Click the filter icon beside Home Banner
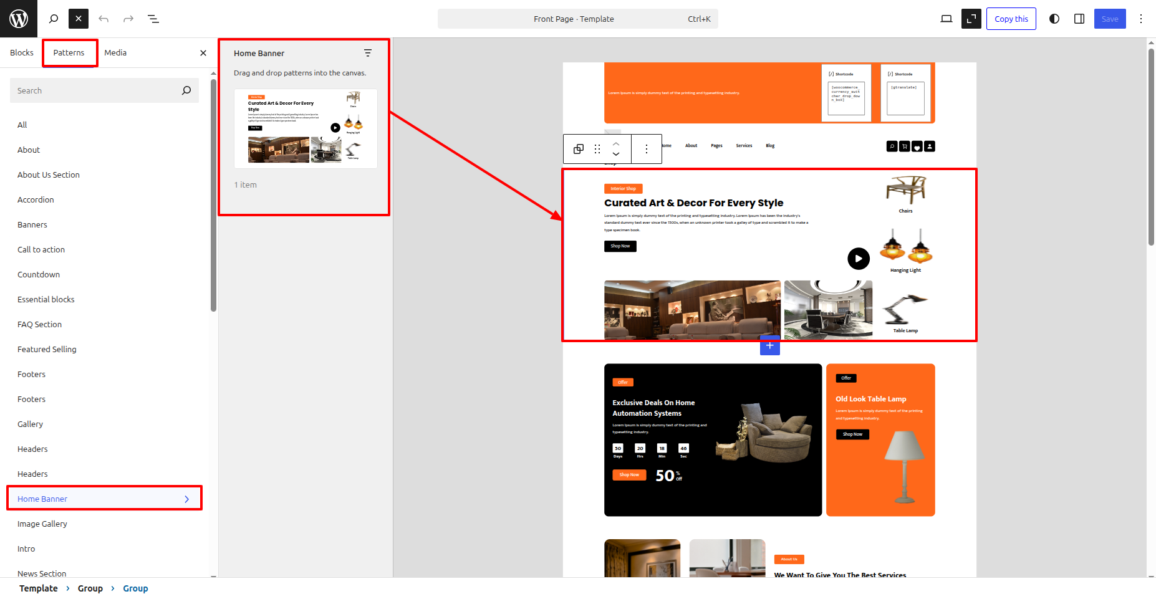Screen dimensions: 1156x599 (x=368, y=53)
